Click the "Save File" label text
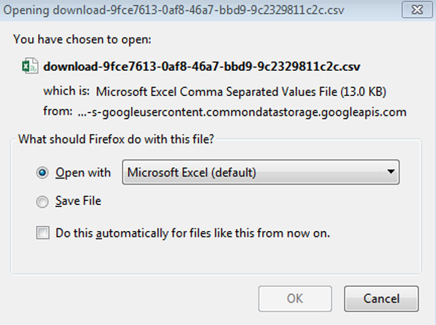The image size is (436, 325). (78, 201)
